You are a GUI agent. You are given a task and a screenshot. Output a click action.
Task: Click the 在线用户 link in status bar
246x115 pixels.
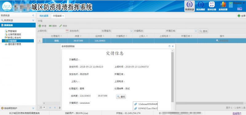tap(237, 113)
